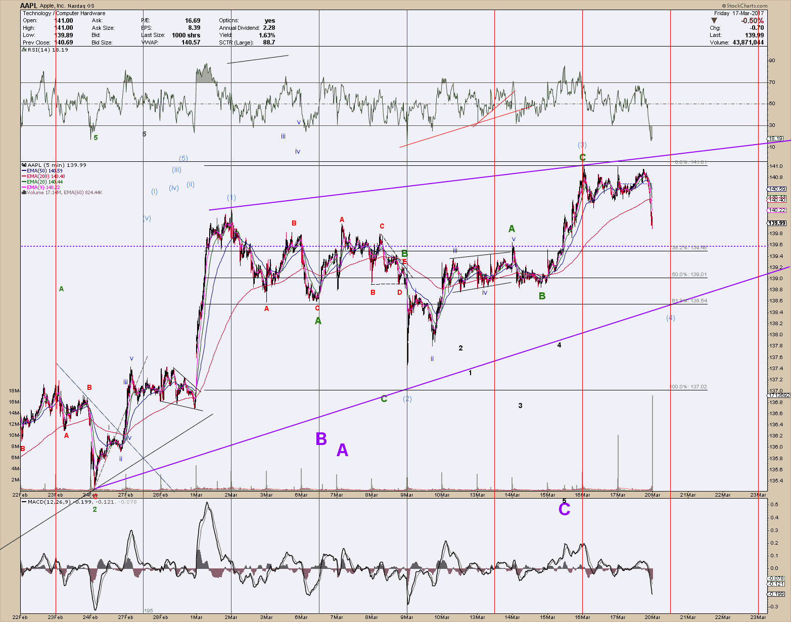Click the down-arrow price change indicator

(714, 21)
